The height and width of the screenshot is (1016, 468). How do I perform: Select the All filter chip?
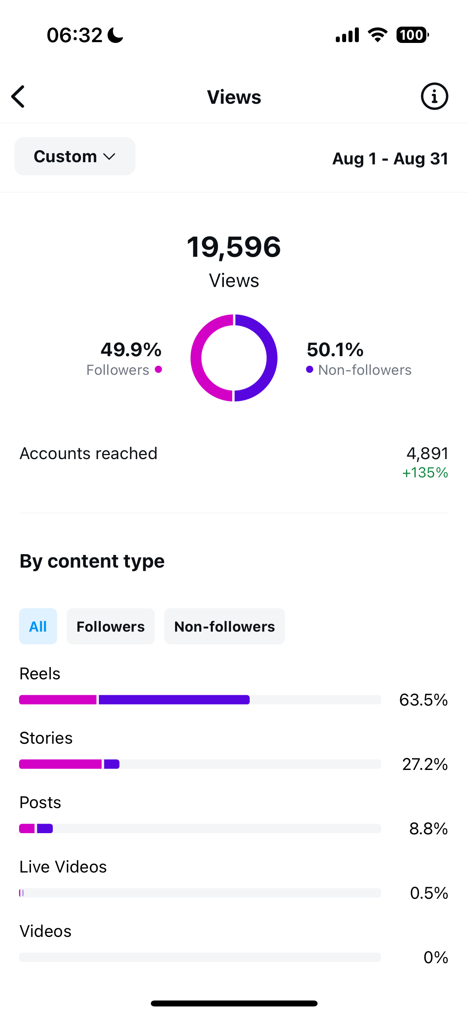[38, 626]
